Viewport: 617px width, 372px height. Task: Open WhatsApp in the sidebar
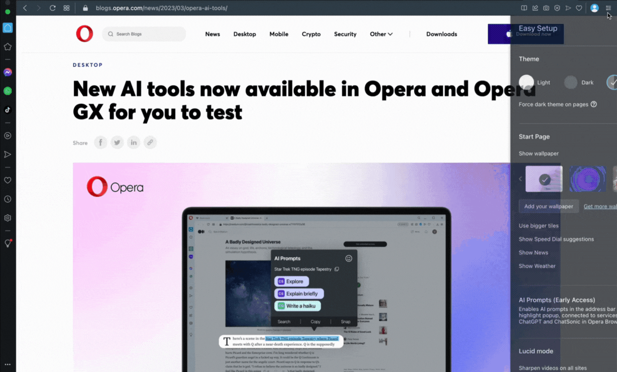[x=8, y=91]
